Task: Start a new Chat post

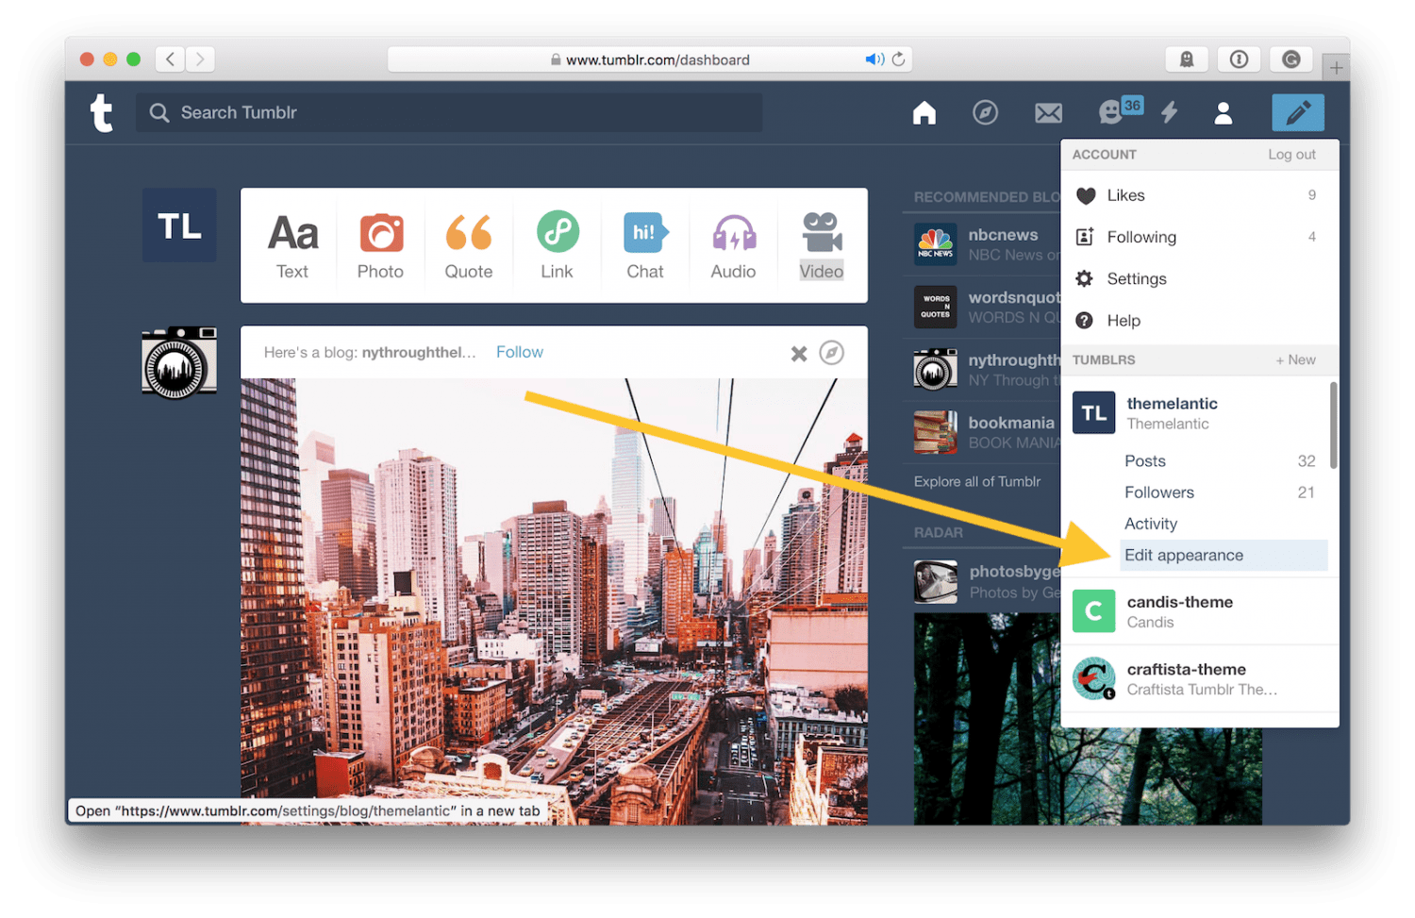Action: pyautogui.click(x=645, y=245)
